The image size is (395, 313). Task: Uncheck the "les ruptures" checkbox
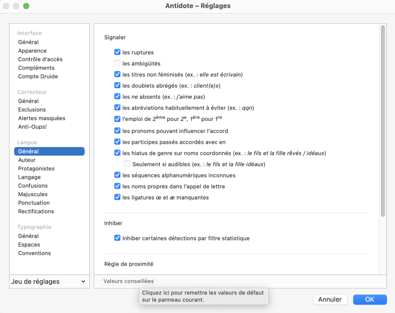pos(117,52)
